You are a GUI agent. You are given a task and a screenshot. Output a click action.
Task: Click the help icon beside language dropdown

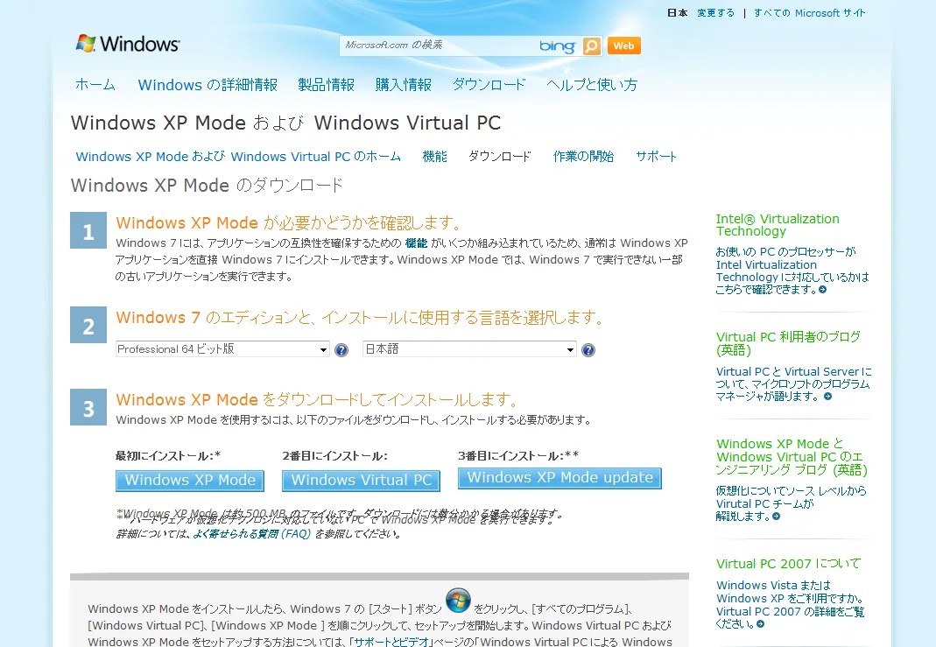click(588, 350)
